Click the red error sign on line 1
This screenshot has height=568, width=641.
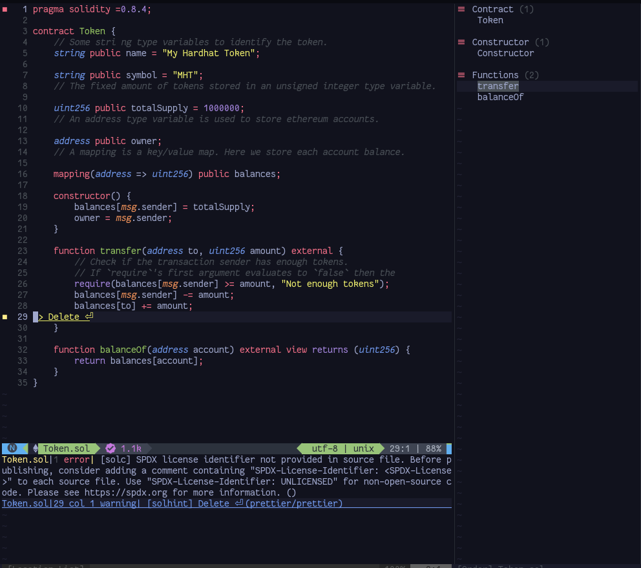pos(5,10)
